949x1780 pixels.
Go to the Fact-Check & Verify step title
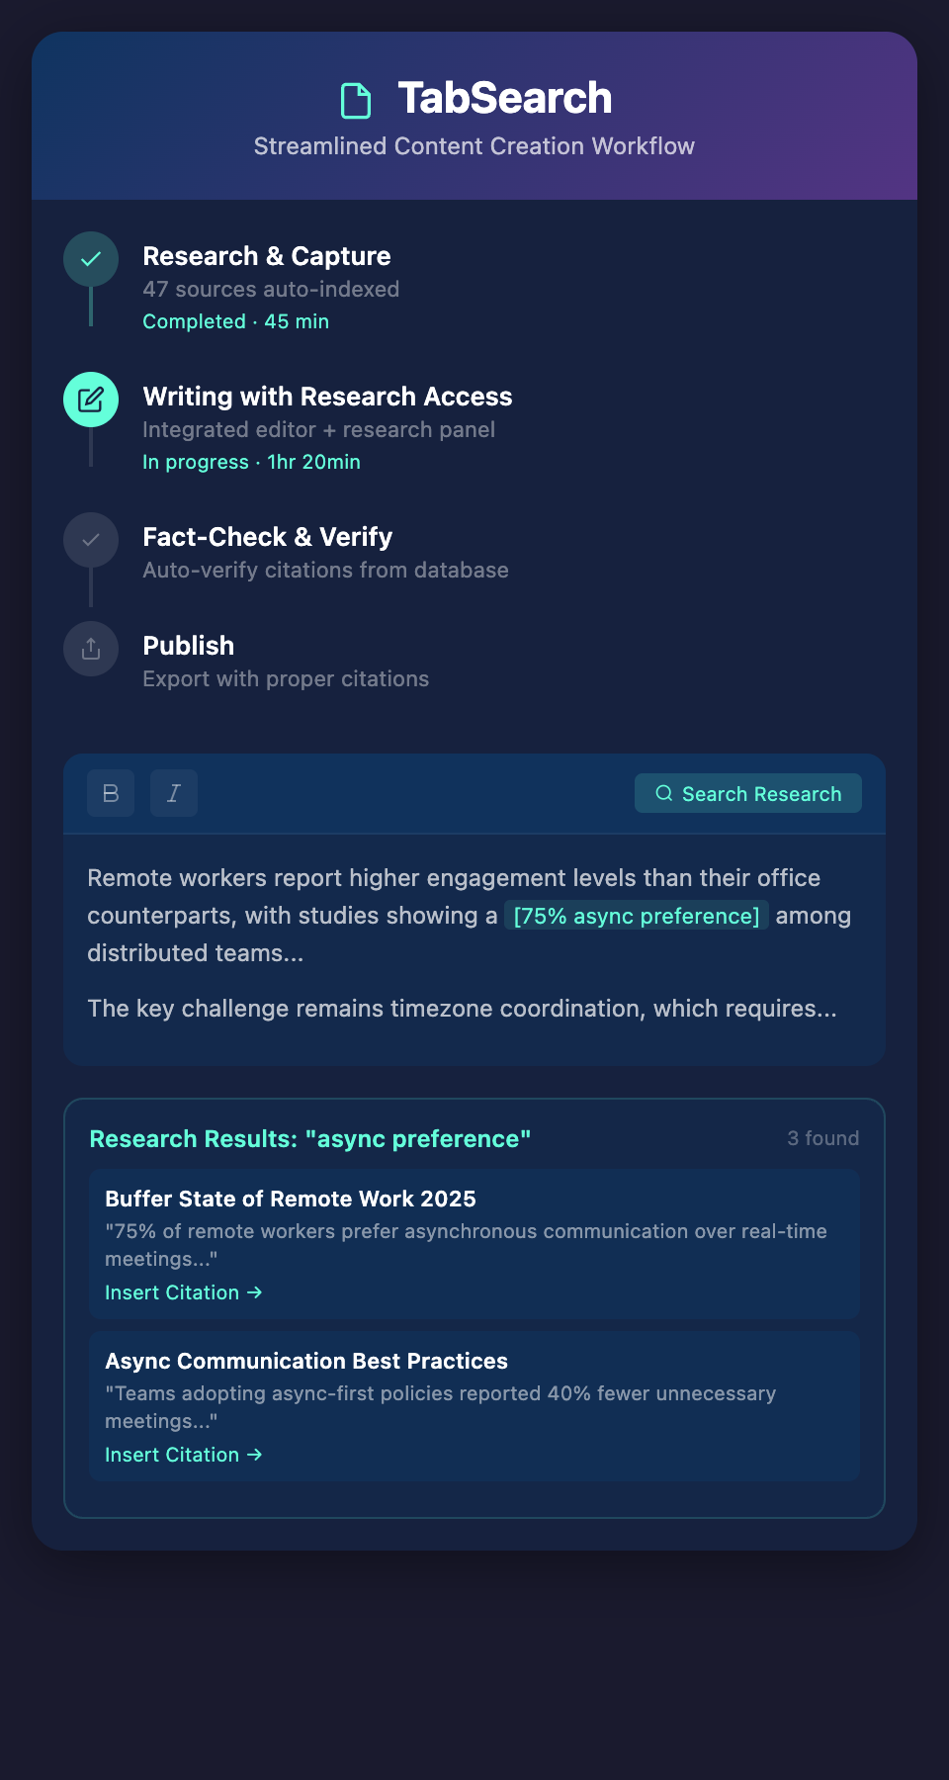(267, 537)
